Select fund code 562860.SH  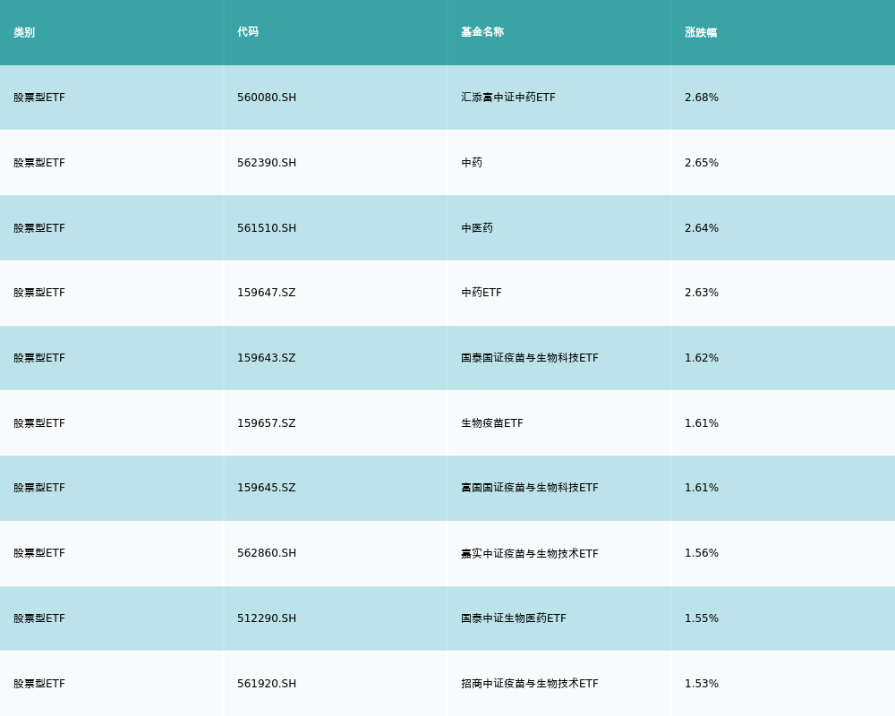click(267, 553)
